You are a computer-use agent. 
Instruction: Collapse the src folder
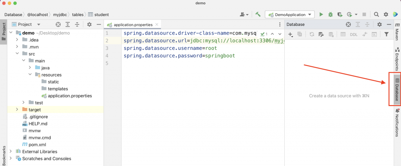pos(17,54)
